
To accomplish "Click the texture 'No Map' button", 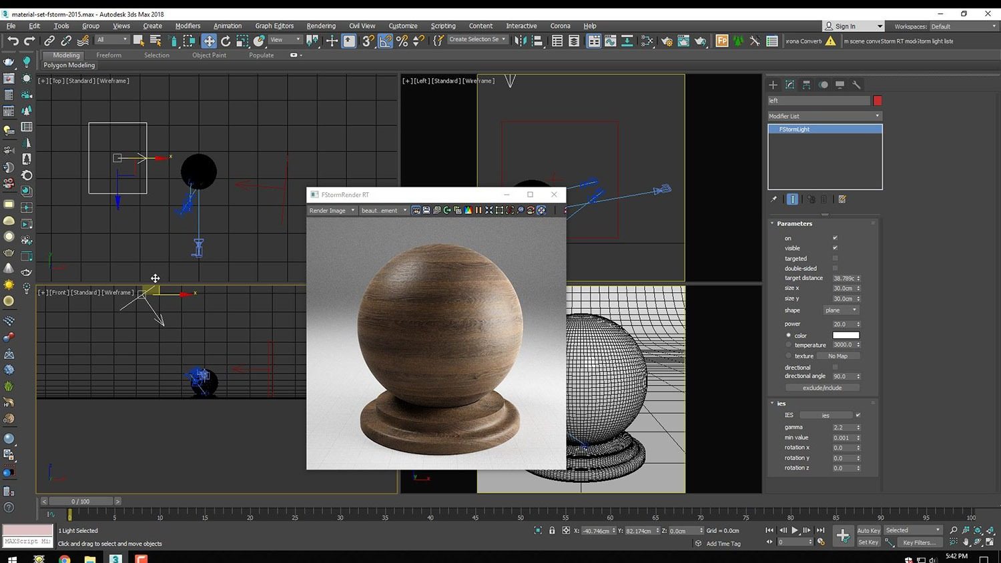I will (x=838, y=356).
